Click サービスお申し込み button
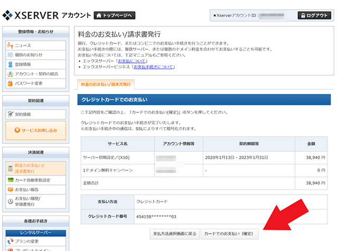 tap(36, 130)
